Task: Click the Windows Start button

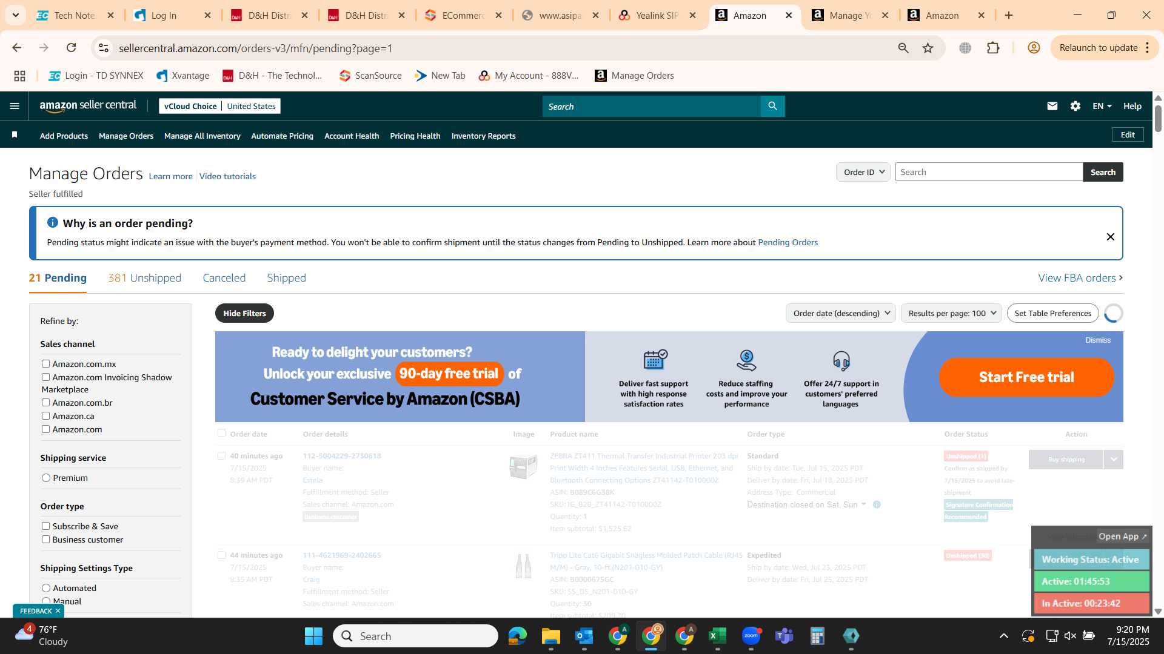Action: (313, 636)
